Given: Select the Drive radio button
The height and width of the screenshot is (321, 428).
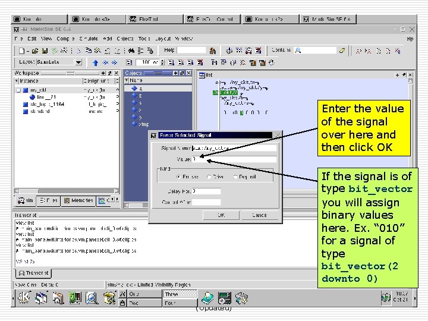Looking at the screenshot, I should [209, 177].
